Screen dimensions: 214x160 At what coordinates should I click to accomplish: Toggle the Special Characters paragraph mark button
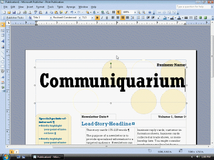(118, 12)
